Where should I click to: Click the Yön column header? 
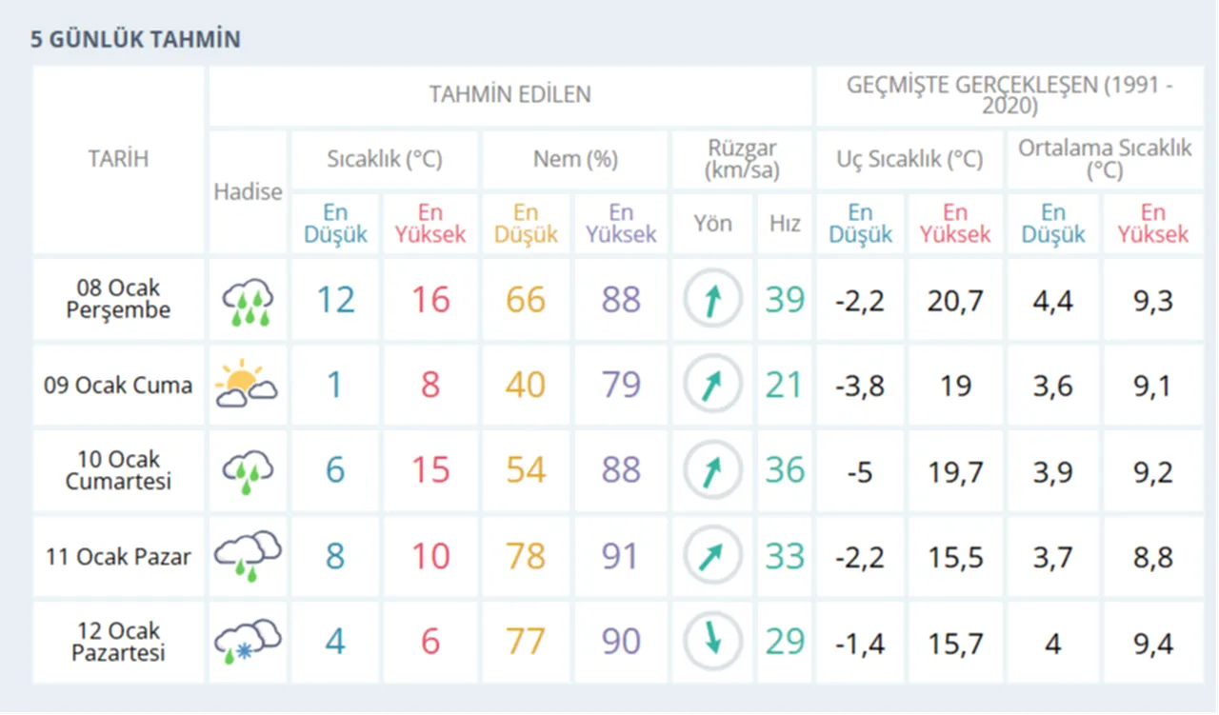(712, 223)
